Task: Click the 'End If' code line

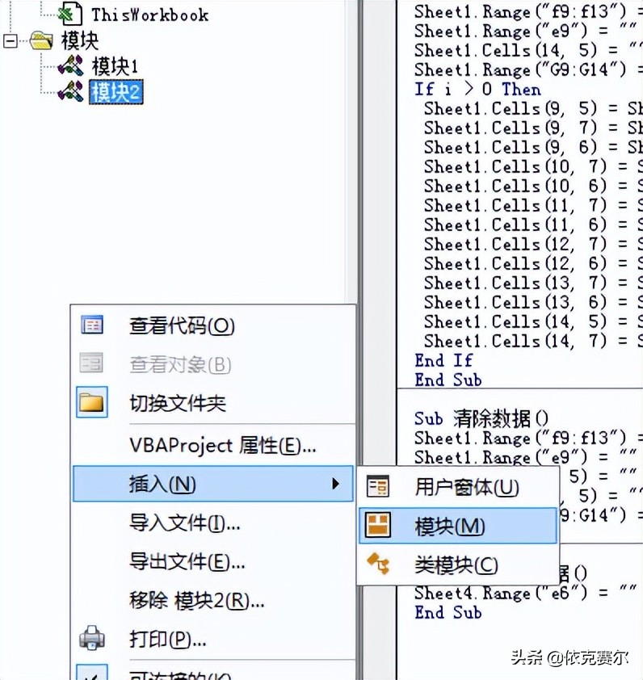Action: [x=443, y=360]
